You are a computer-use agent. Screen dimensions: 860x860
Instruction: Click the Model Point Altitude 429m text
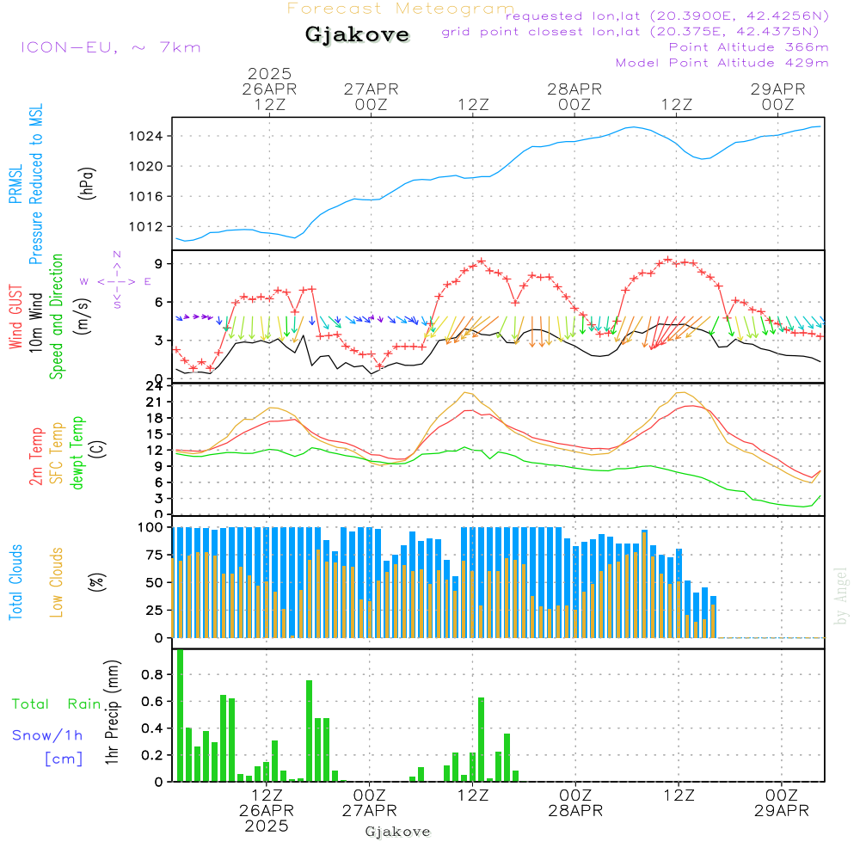(x=722, y=63)
